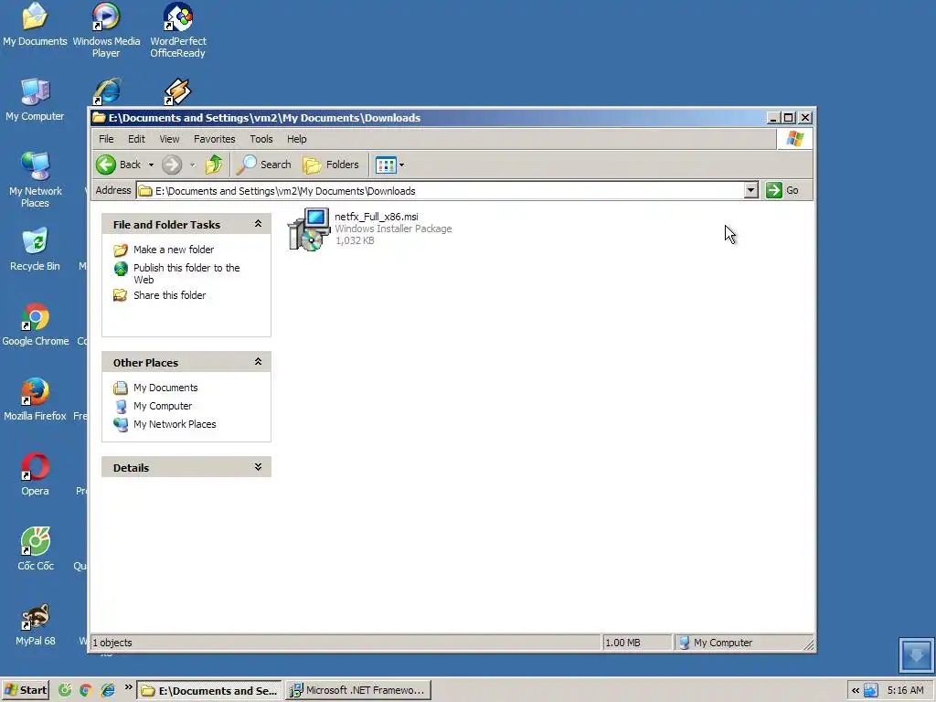Click the '1.00 MB' status bar entry

(622, 643)
